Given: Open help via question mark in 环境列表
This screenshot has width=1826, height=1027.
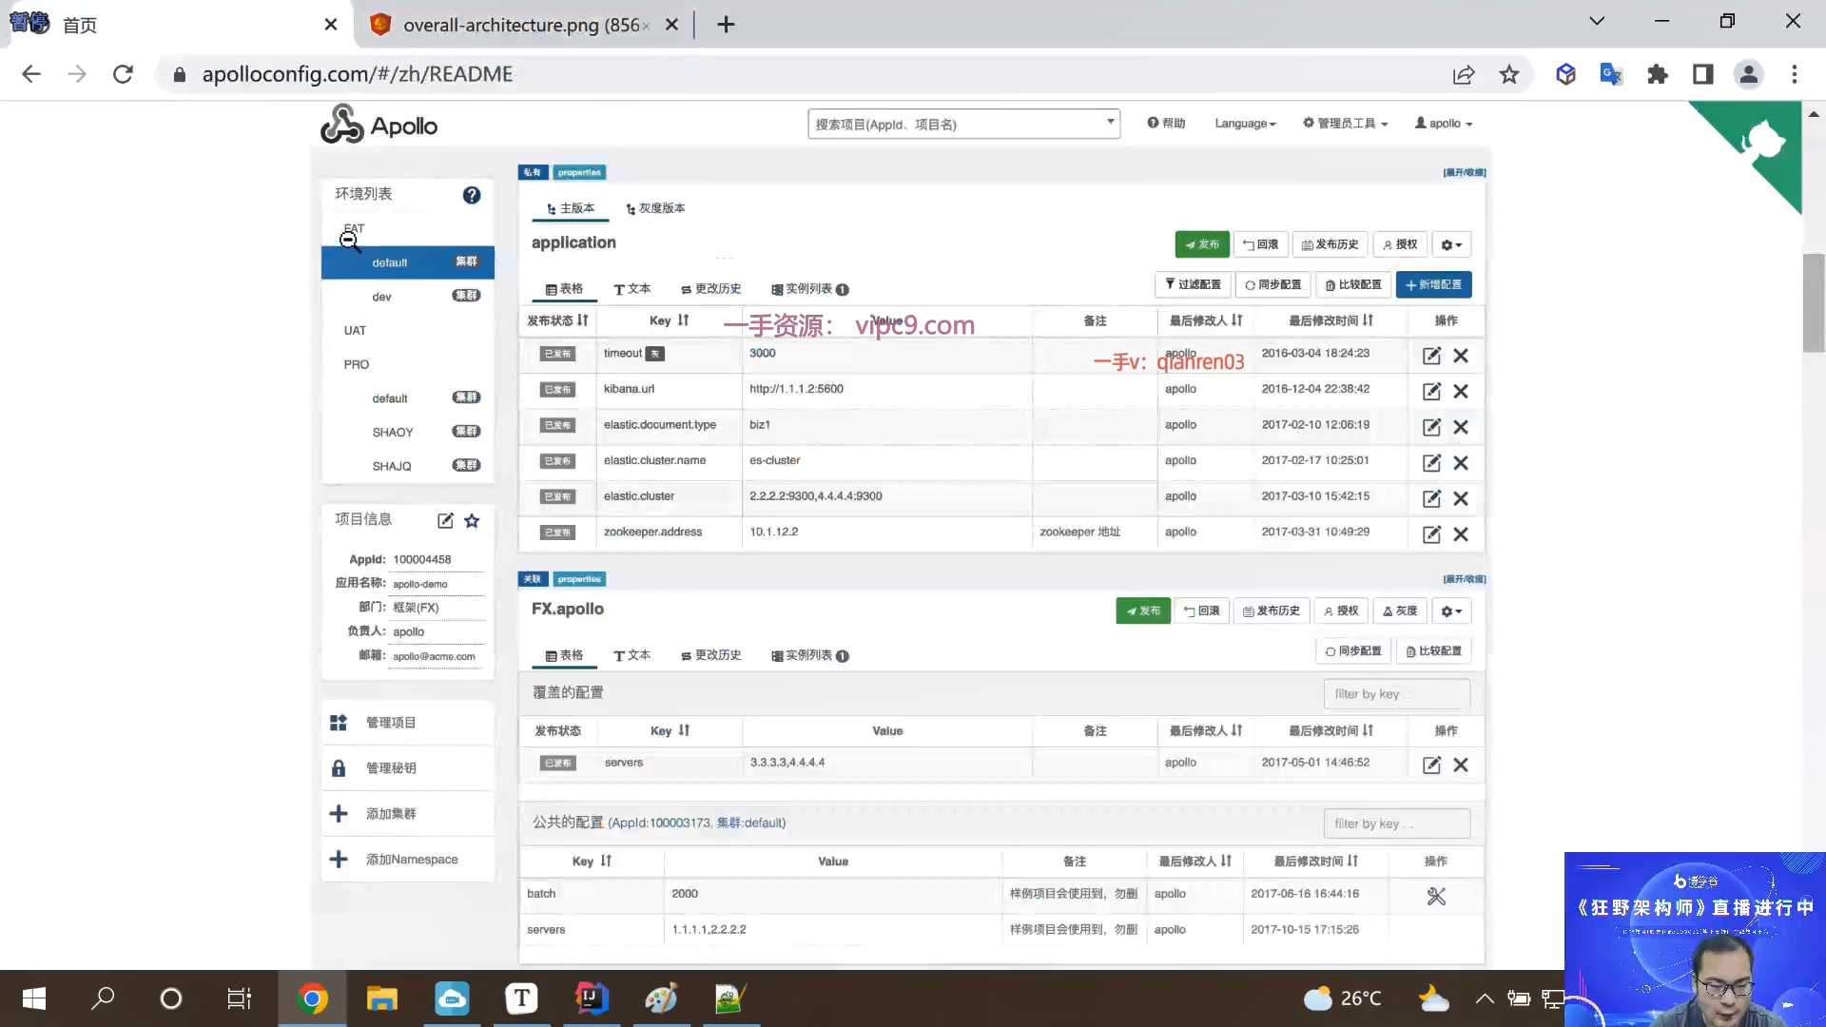Looking at the screenshot, I should click(472, 195).
